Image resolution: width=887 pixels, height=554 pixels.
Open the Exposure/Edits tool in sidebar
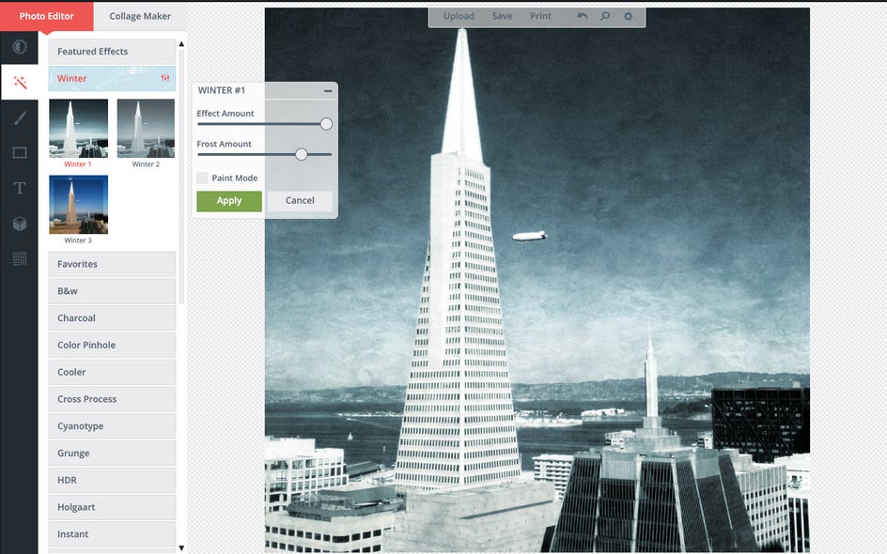[19, 47]
